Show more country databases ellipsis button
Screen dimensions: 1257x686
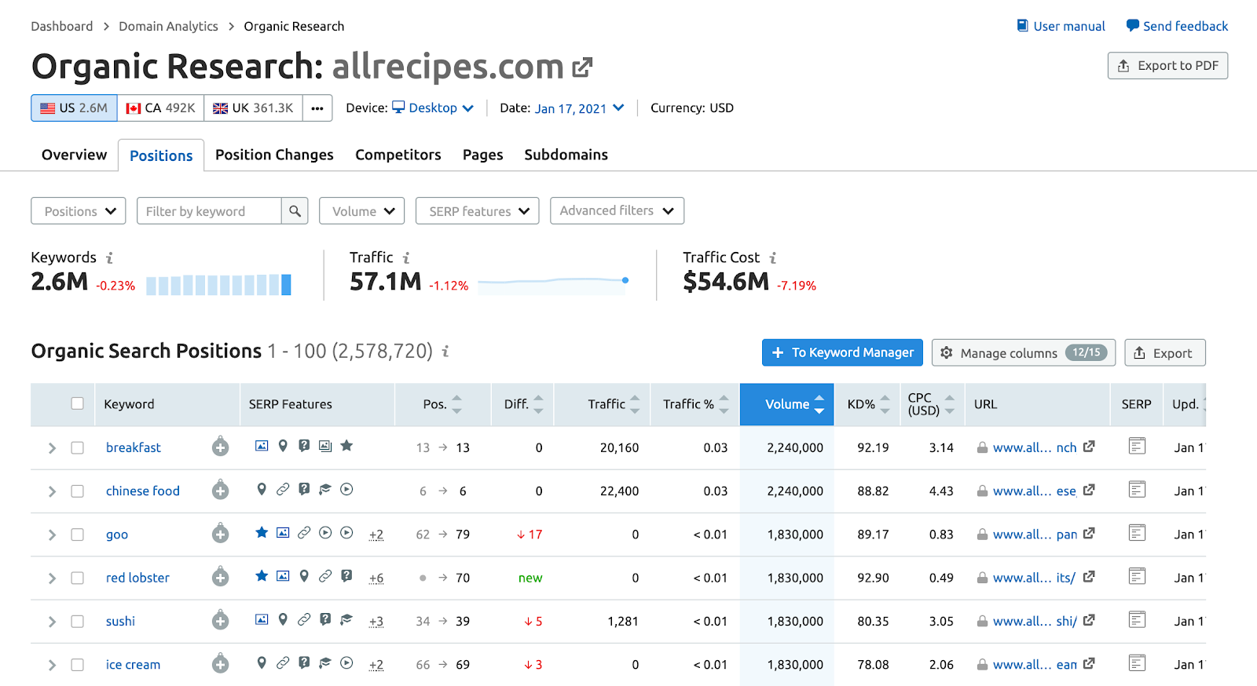(317, 108)
